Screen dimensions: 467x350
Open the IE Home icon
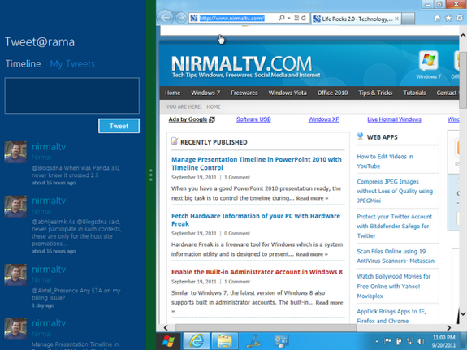[437, 19]
